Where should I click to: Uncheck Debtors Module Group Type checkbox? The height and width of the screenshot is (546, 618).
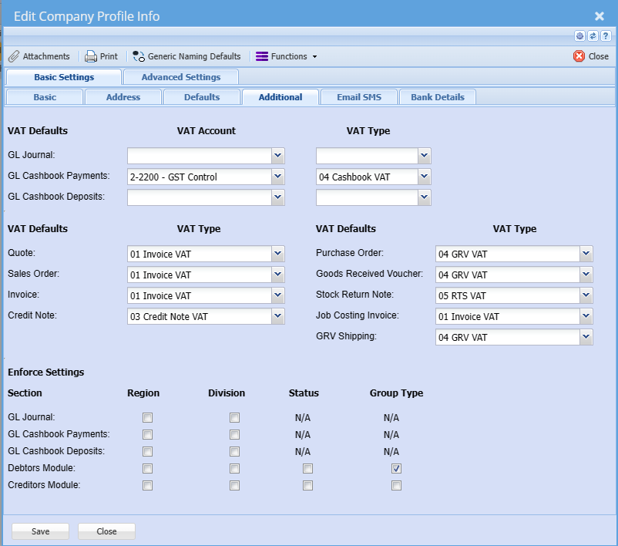pos(396,469)
